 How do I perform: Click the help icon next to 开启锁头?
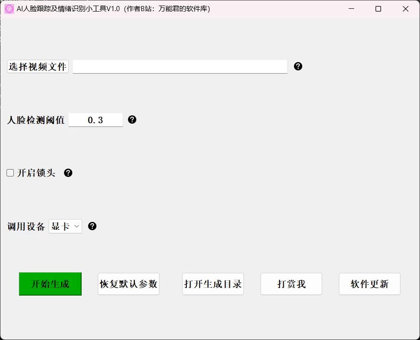pyautogui.click(x=68, y=172)
